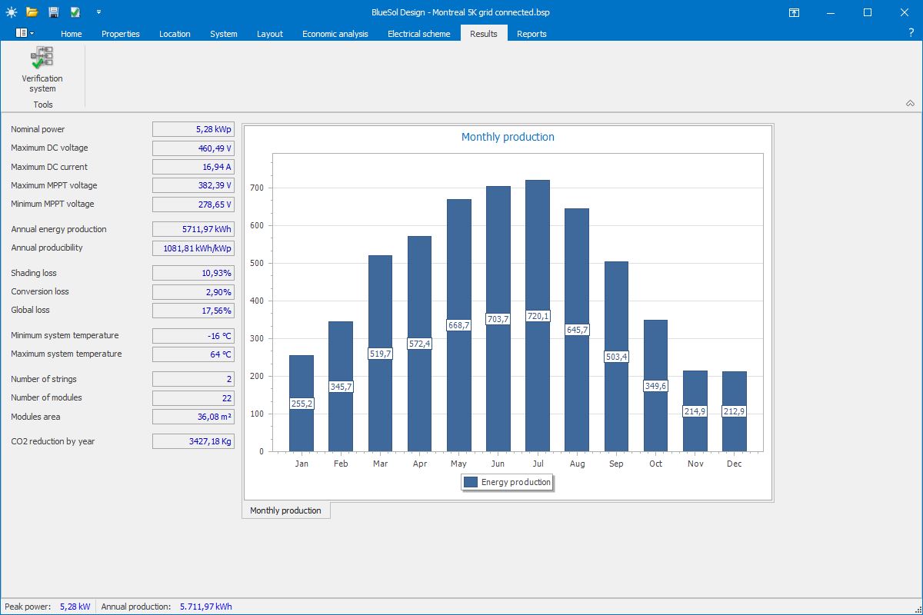Screen dimensions: 923x615
Task: Click the Annual production status bar value
Action: (205, 607)
